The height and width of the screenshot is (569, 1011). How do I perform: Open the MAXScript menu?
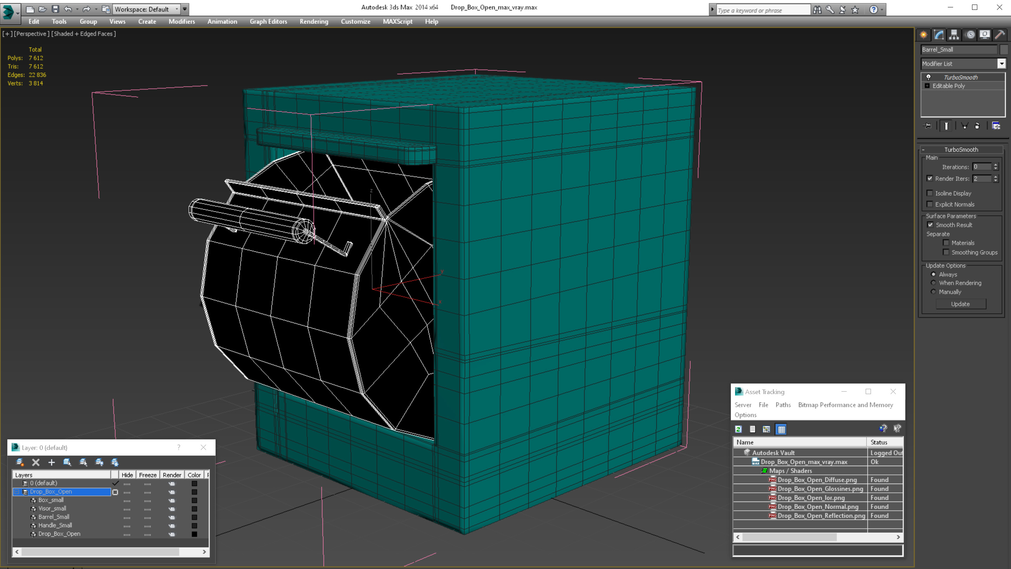397,21
